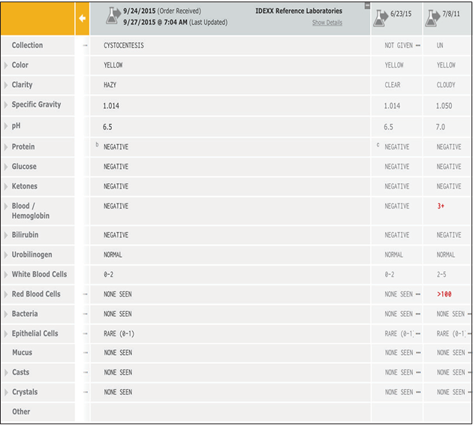This screenshot has height=425, width=473.
Task: Click the CLOUDY clarity value
Action: 446,85
